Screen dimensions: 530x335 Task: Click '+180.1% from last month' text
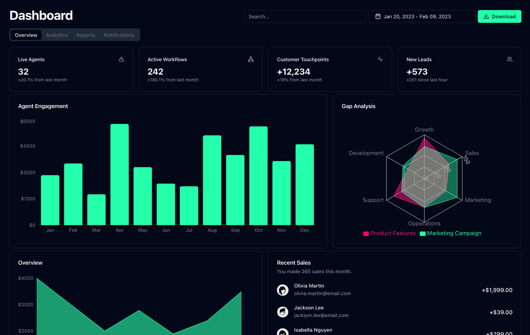point(173,80)
